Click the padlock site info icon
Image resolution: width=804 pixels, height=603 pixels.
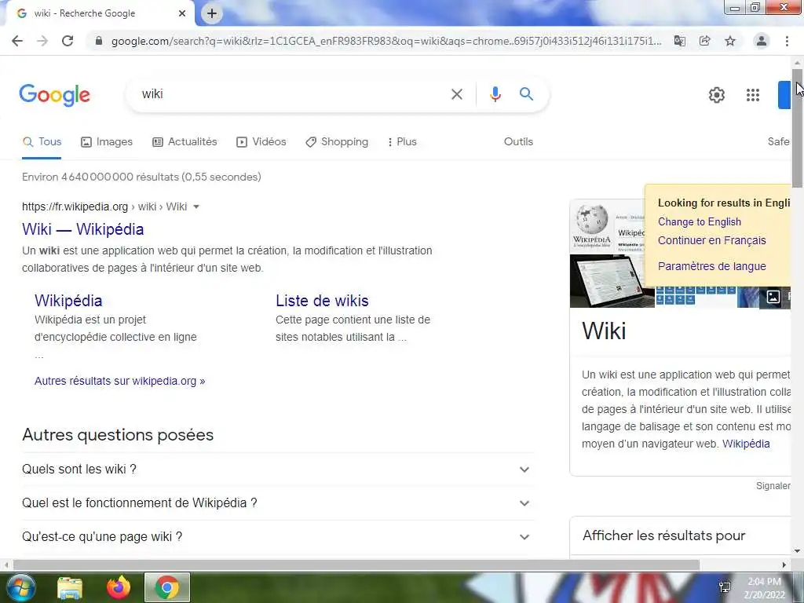(x=98, y=41)
